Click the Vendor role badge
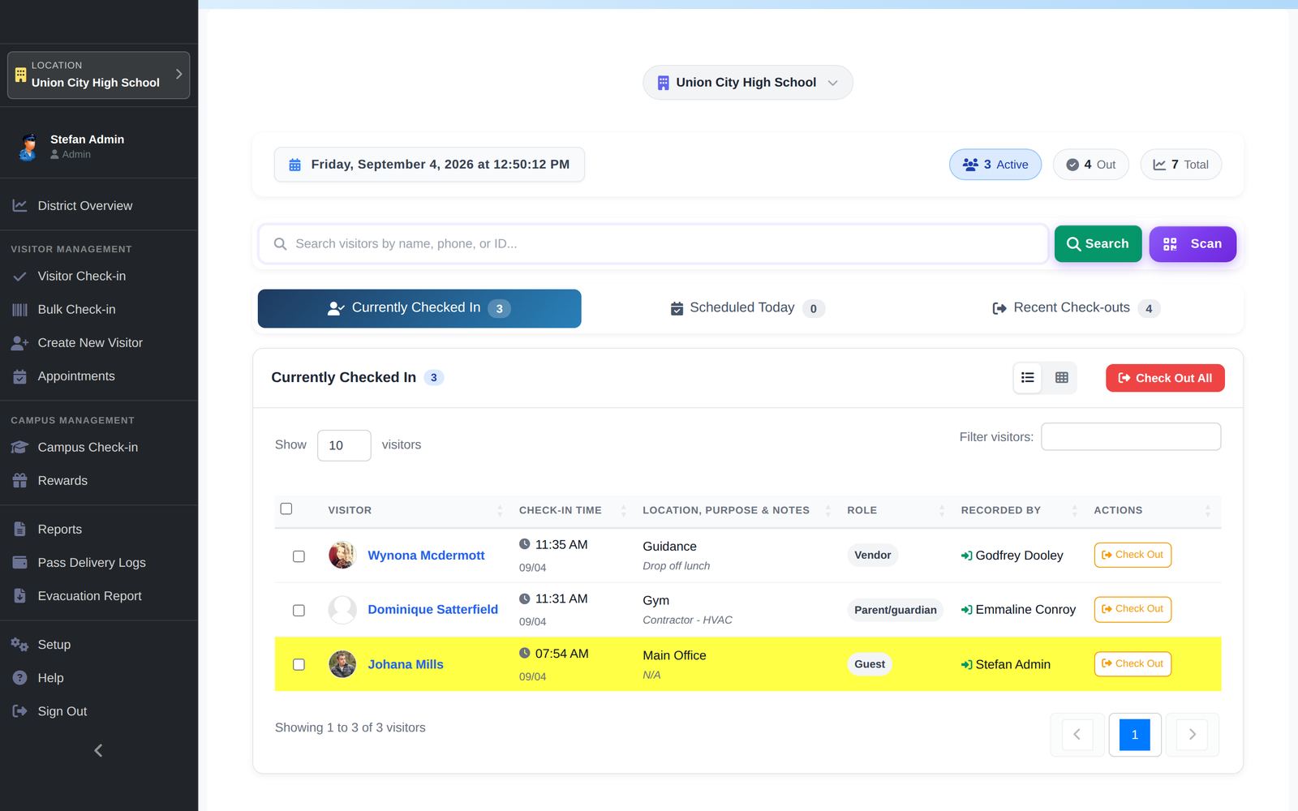The height and width of the screenshot is (811, 1298). pos(872,556)
